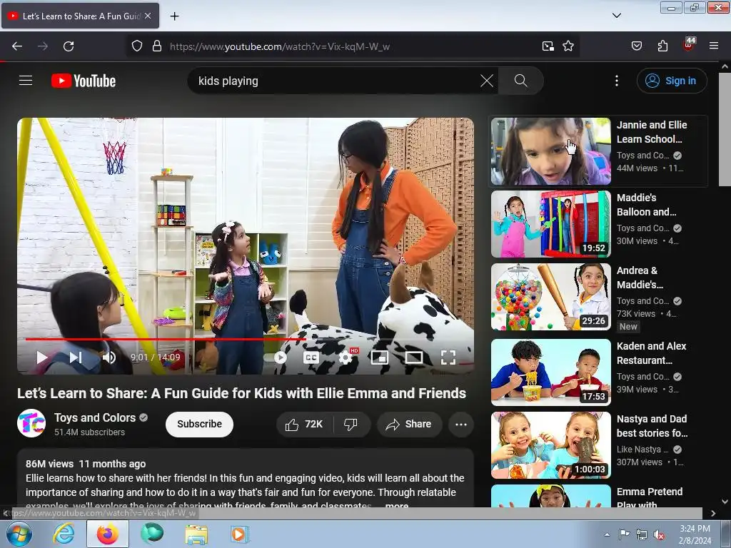The height and width of the screenshot is (548, 731).
Task: Show hidden system tray icons
Action: point(607,534)
